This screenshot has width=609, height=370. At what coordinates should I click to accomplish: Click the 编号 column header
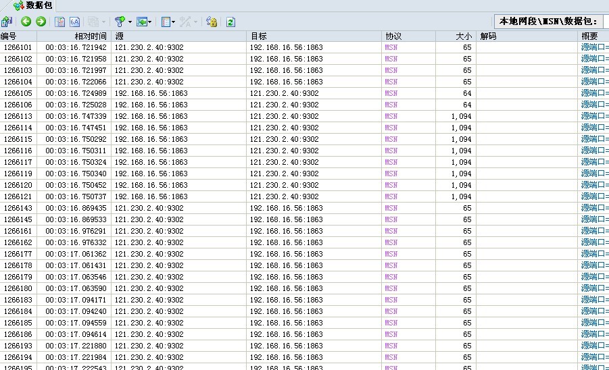click(x=9, y=36)
